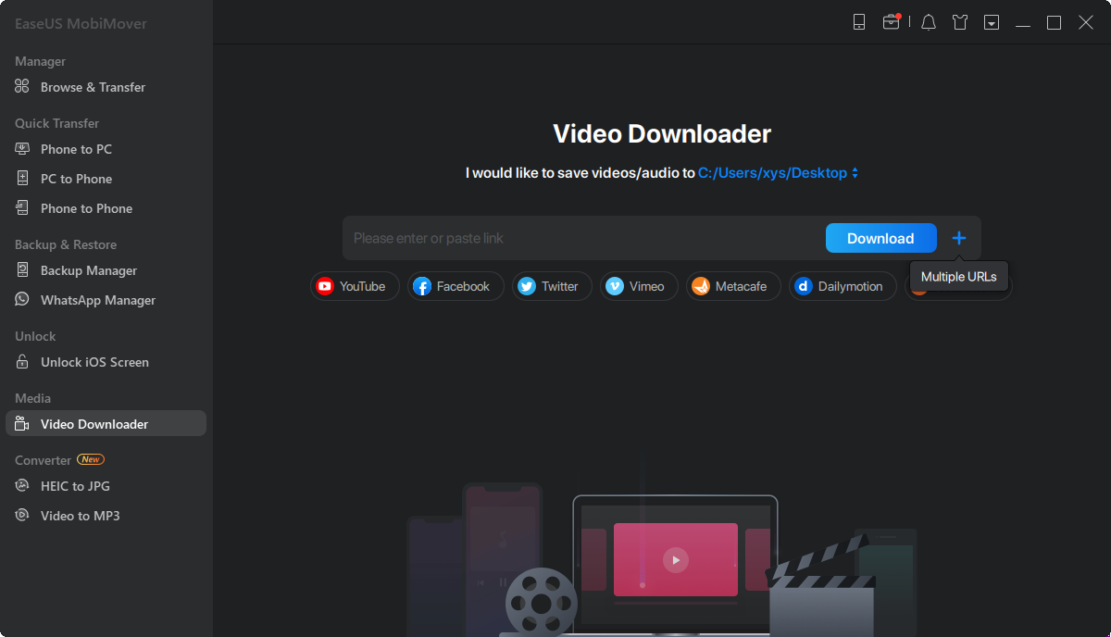The image size is (1111, 637).
Task: Click the Vimeo logo icon
Action: coord(615,286)
